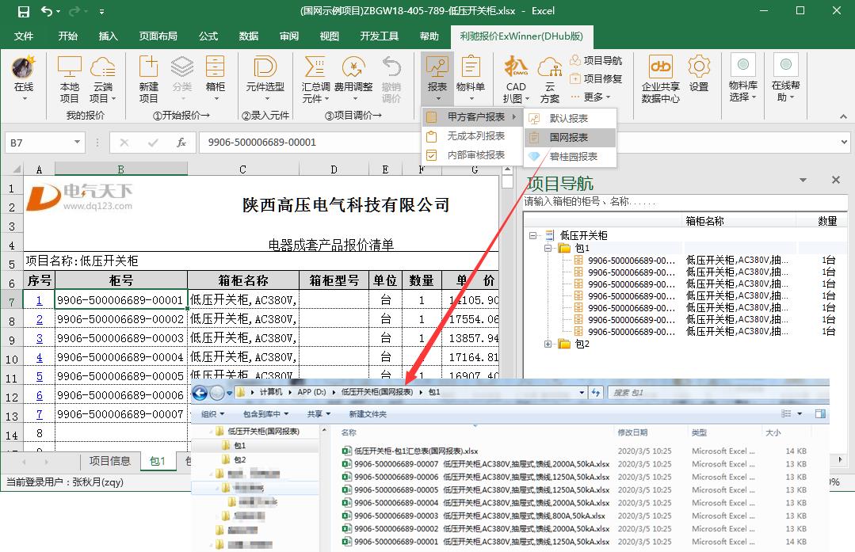Open 费用调整 cost adjustment
Image resolution: width=855 pixels, height=552 pixels.
pos(353,79)
